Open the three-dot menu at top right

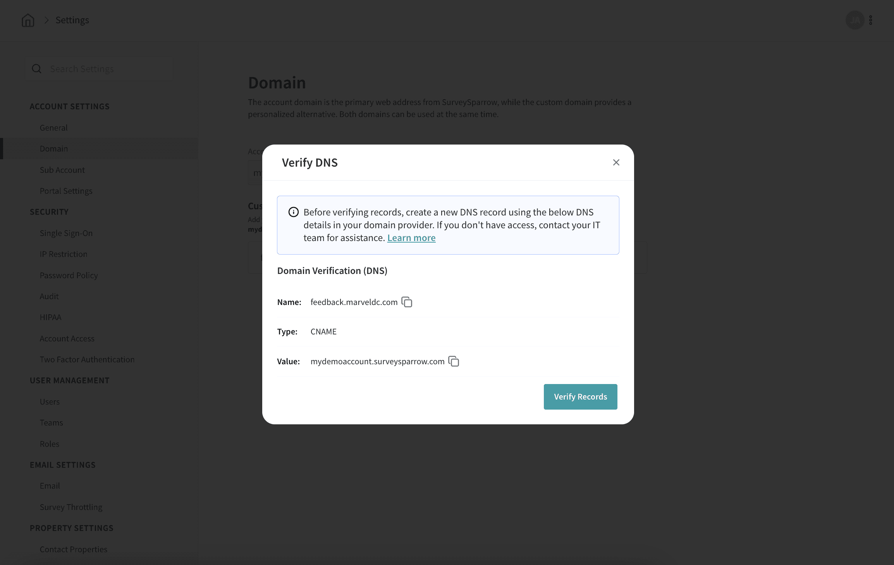[x=871, y=20]
